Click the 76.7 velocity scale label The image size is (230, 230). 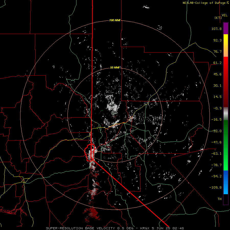point(217,51)
